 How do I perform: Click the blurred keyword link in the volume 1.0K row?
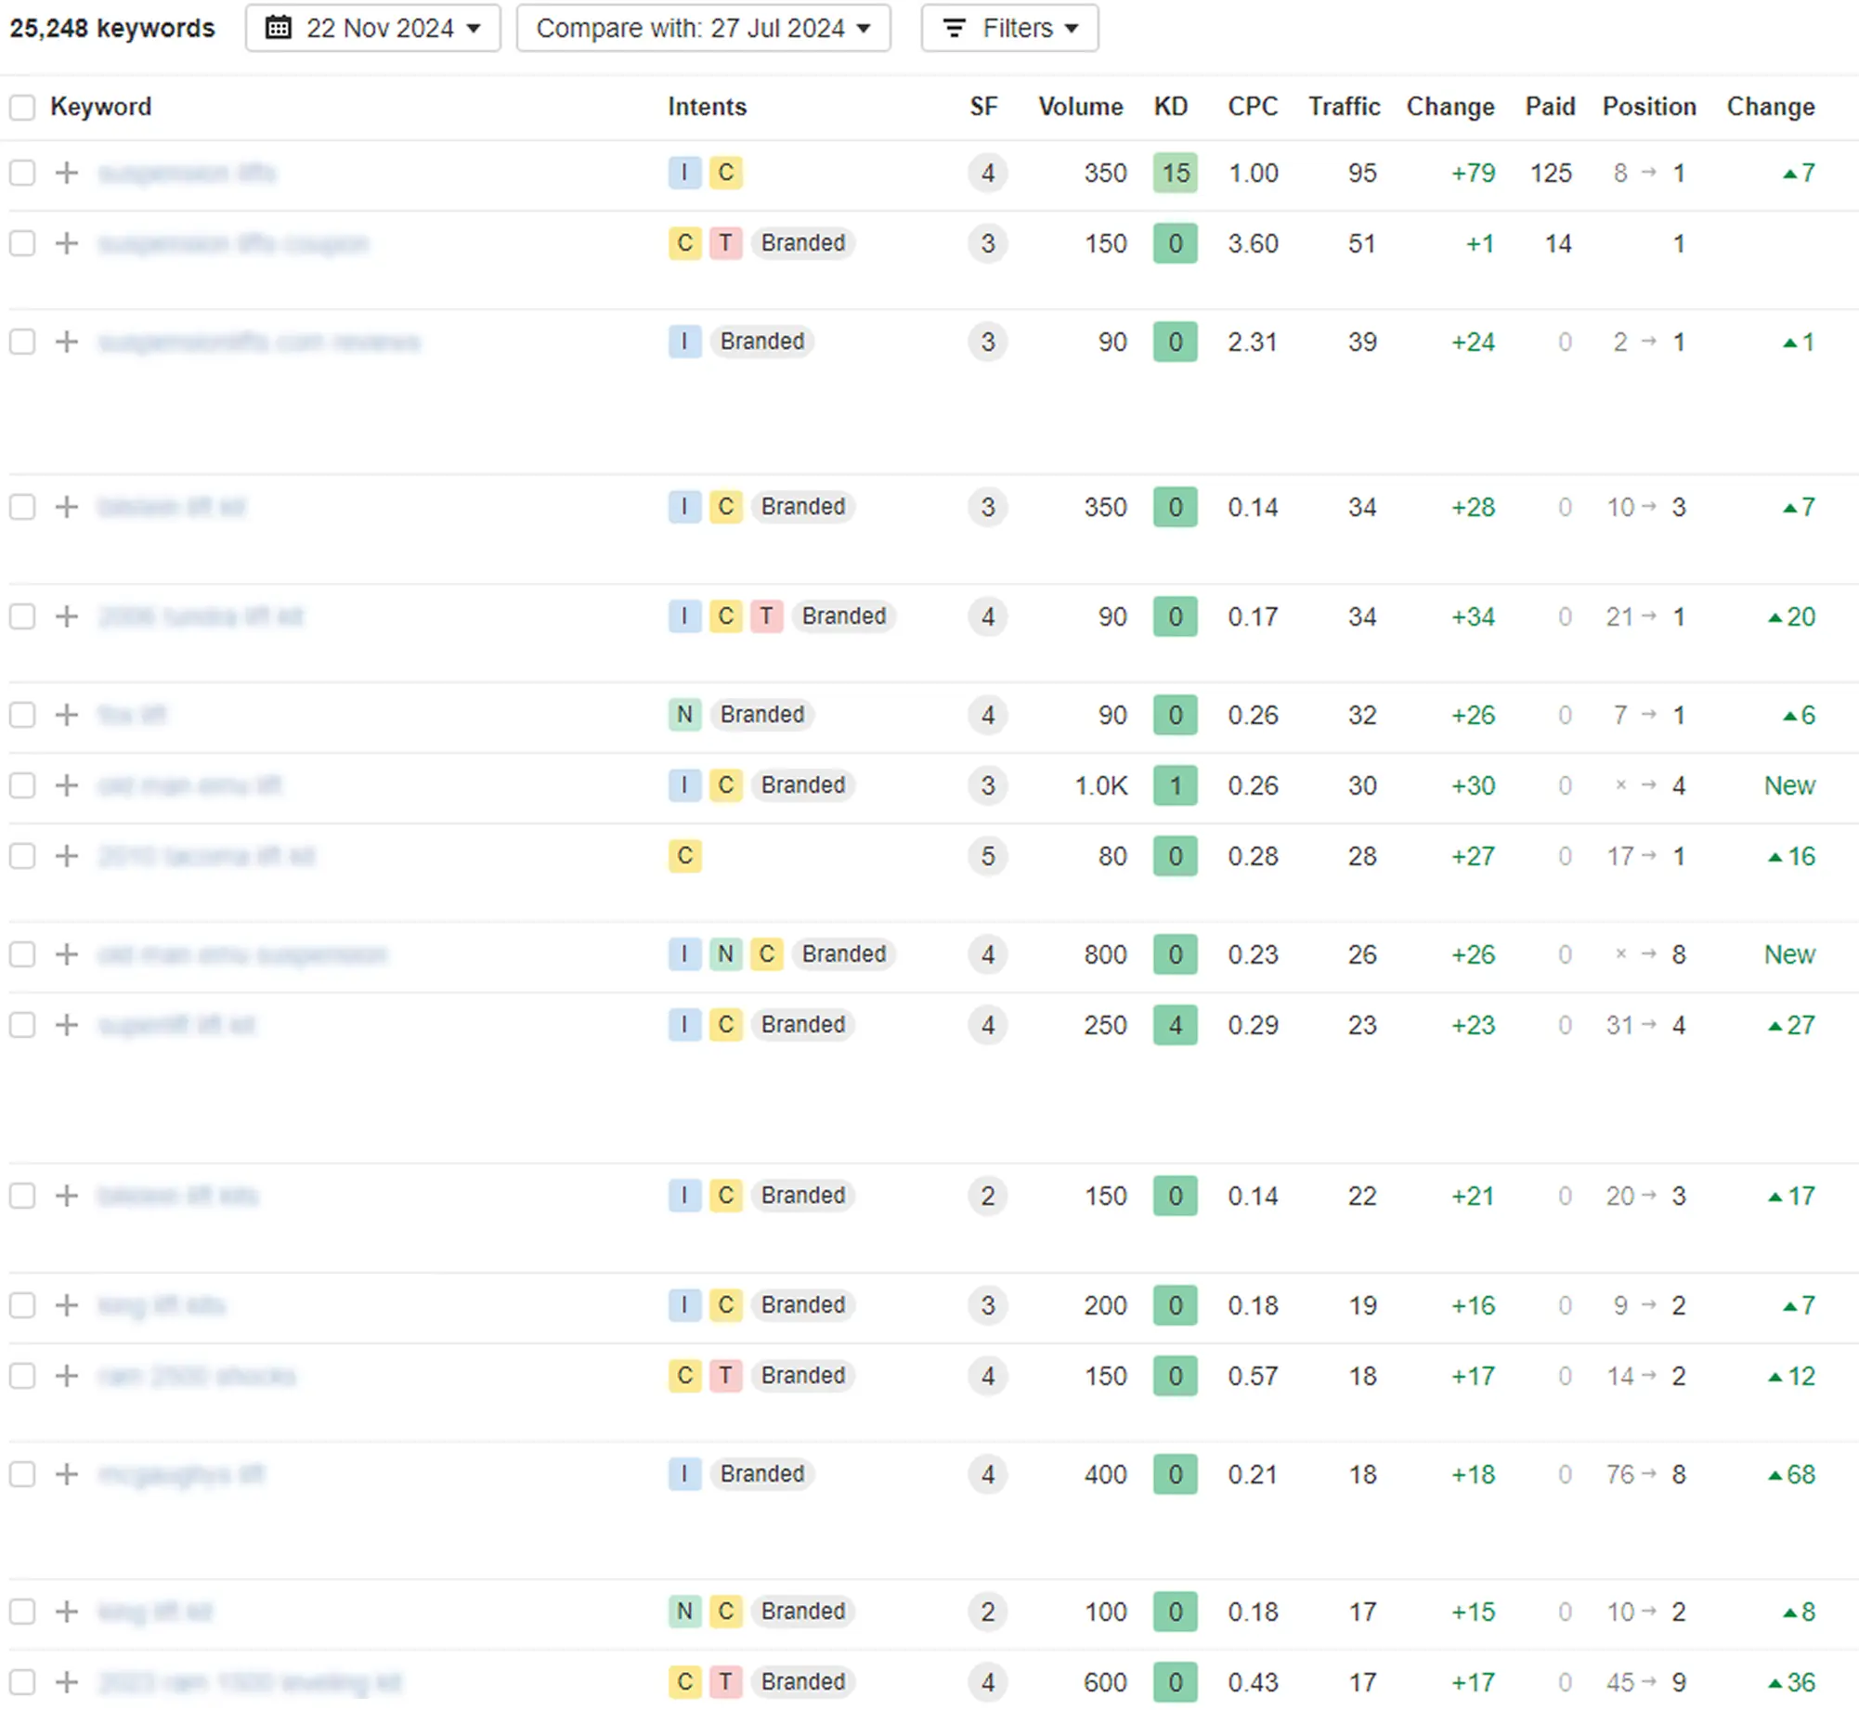click(190, 785)
